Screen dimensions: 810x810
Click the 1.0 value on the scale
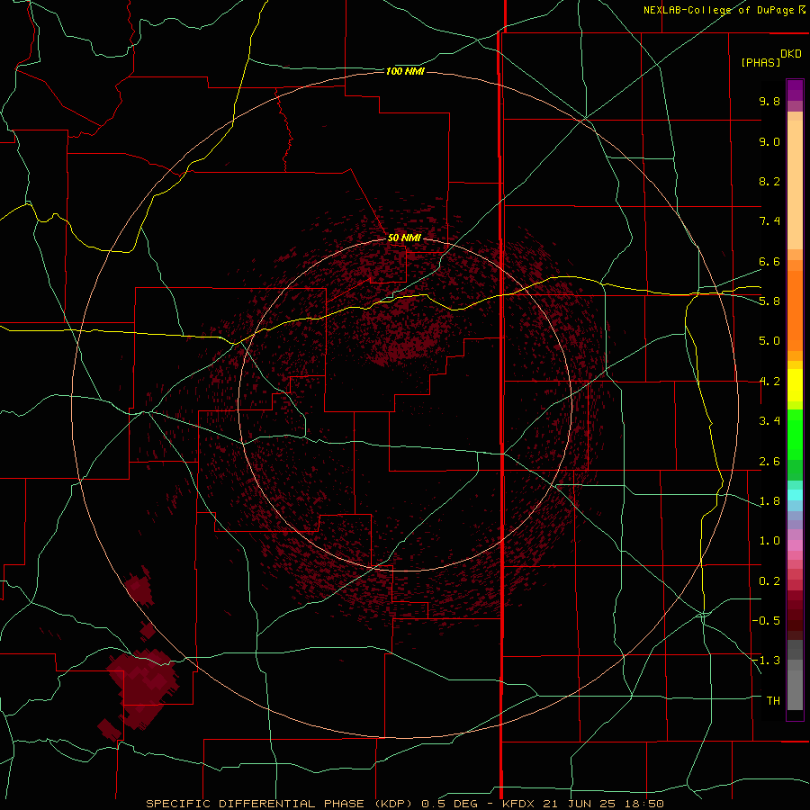(x=769, y=541)
